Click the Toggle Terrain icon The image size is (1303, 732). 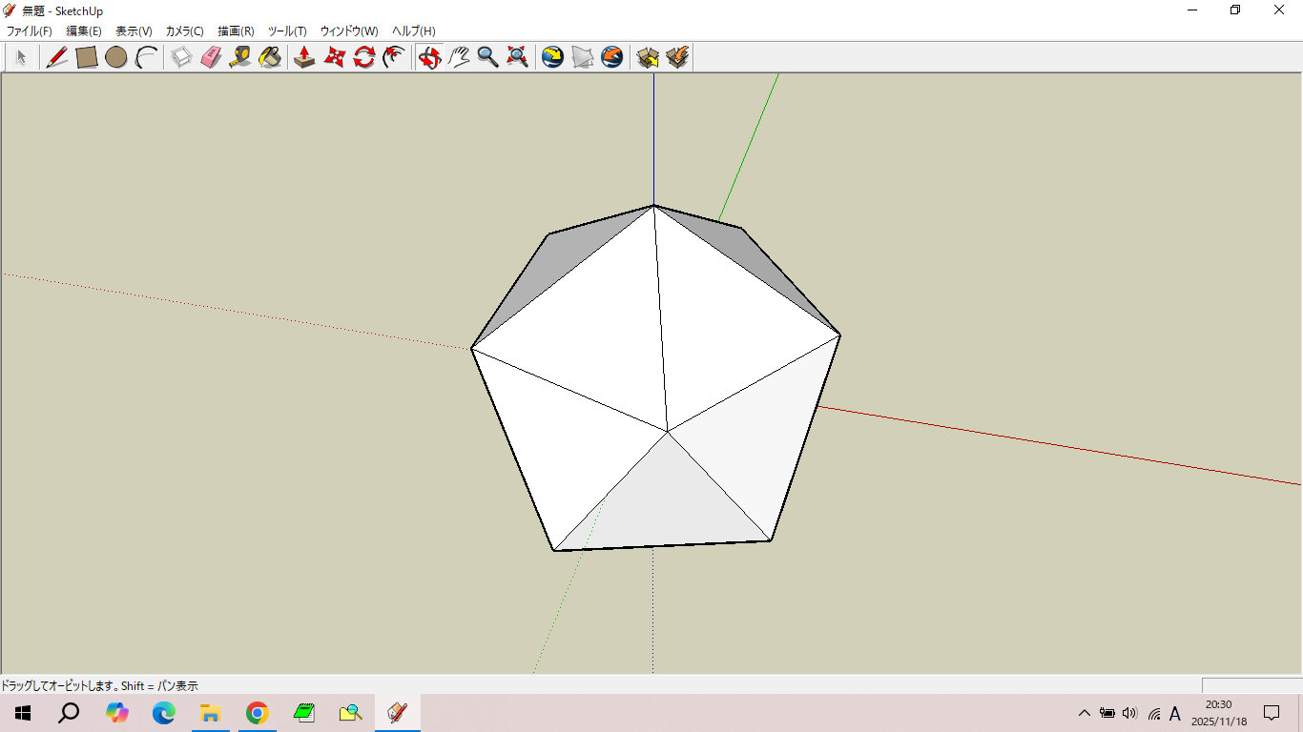pos(582,57)
